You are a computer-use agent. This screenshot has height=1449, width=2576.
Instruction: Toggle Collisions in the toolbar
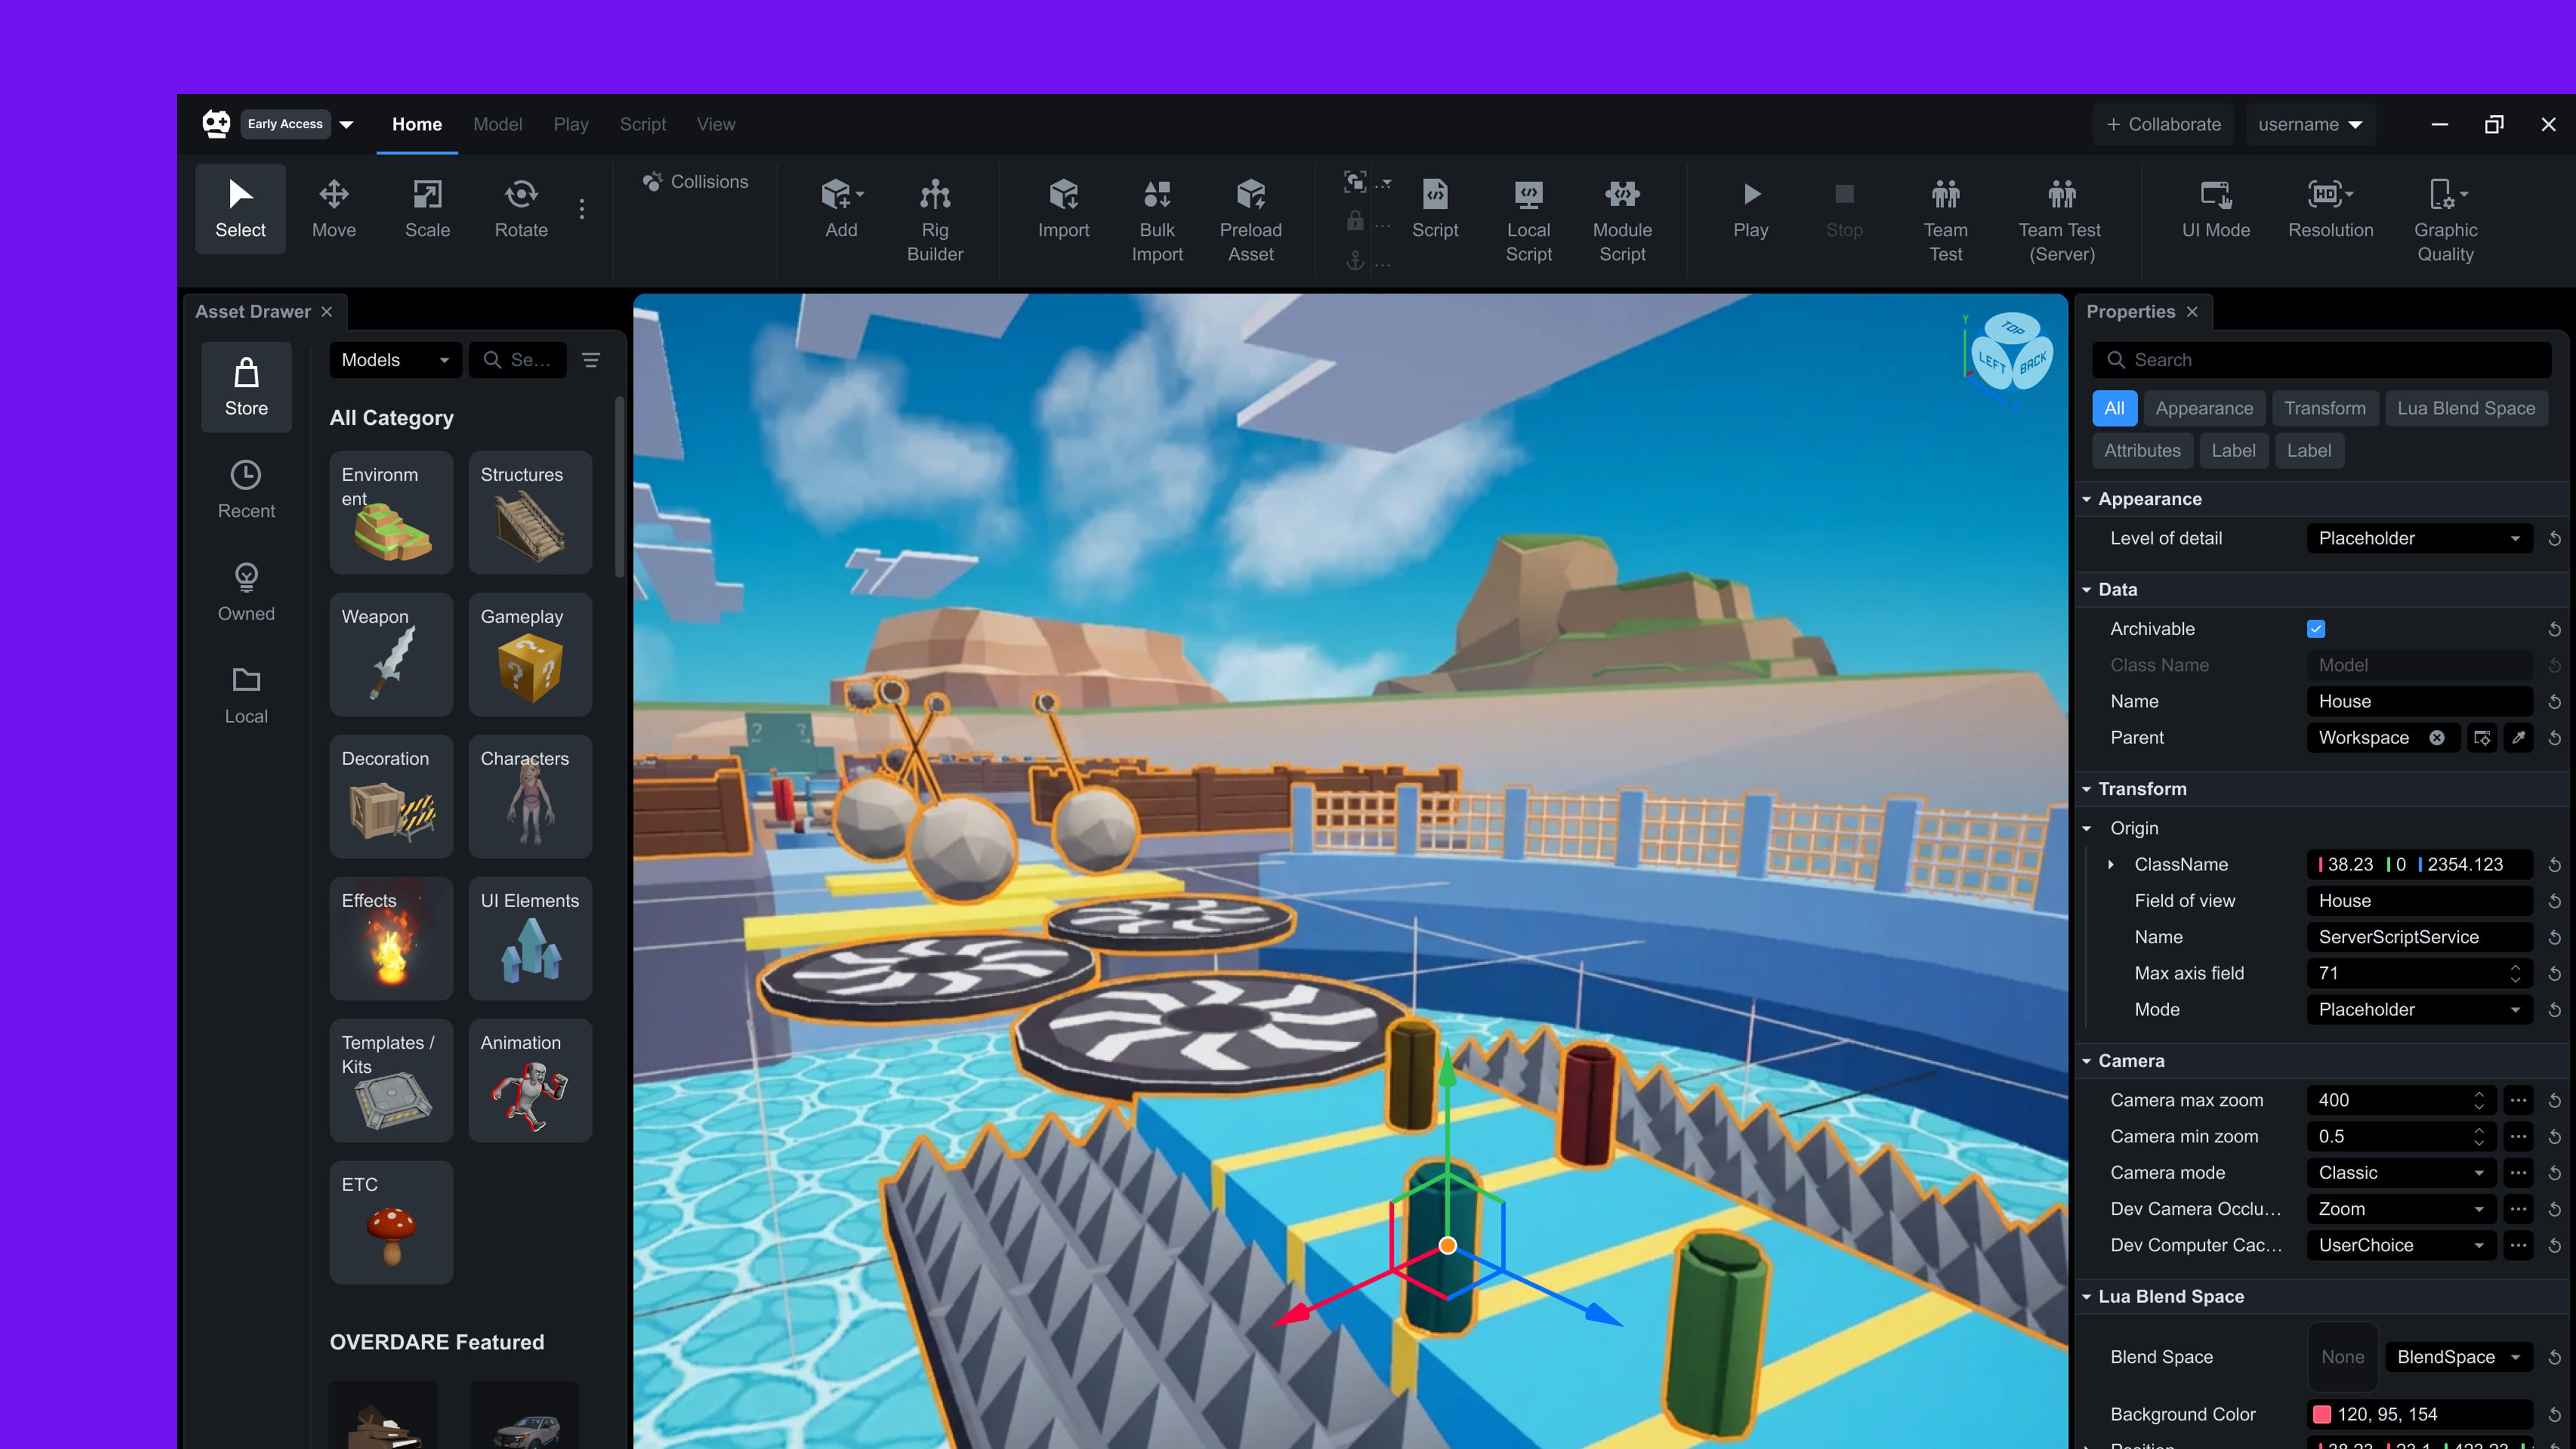tap(697, 182)
